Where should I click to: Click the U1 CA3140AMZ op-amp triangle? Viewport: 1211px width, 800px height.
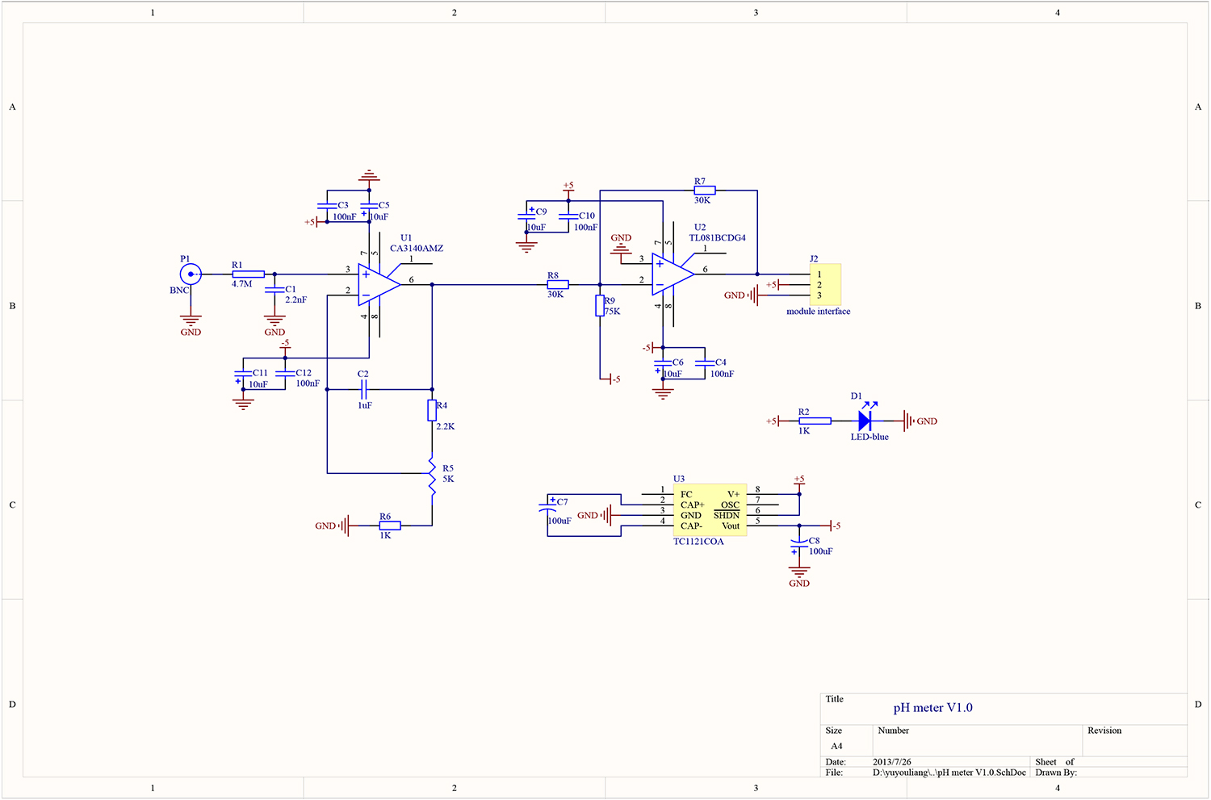(x=377, y=285)
